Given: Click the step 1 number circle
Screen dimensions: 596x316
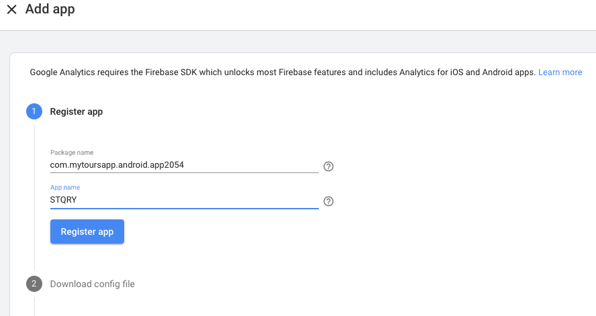Looking at the screenshot, I should (34, 111).
